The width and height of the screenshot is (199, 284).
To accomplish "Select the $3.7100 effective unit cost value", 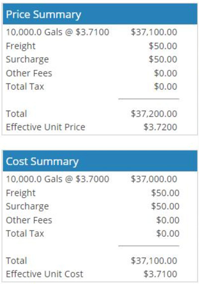I will [160, 274].
